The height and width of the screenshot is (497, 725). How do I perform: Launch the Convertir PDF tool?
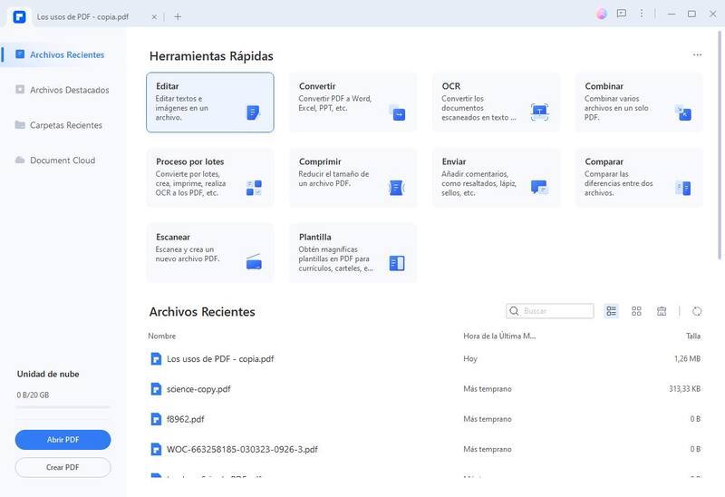353,102
